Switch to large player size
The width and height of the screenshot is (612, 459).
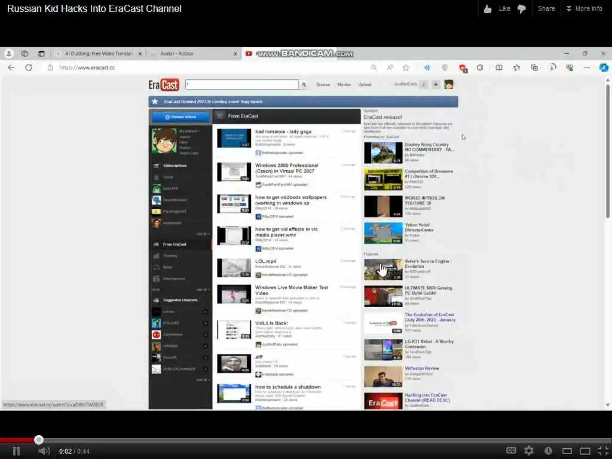585,451
